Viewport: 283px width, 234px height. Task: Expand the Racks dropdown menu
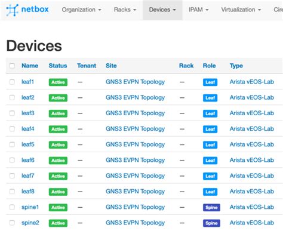pyautogui.click(x=125, y=10)
